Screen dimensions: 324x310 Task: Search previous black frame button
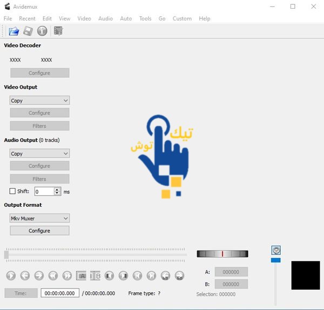point(109,275)
